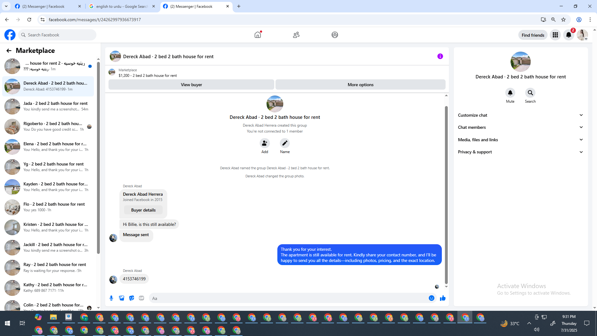The width and height of the screenshot is (597, 336).
Task: Open the GIF picker icon
Action: (x=141, y=298)
